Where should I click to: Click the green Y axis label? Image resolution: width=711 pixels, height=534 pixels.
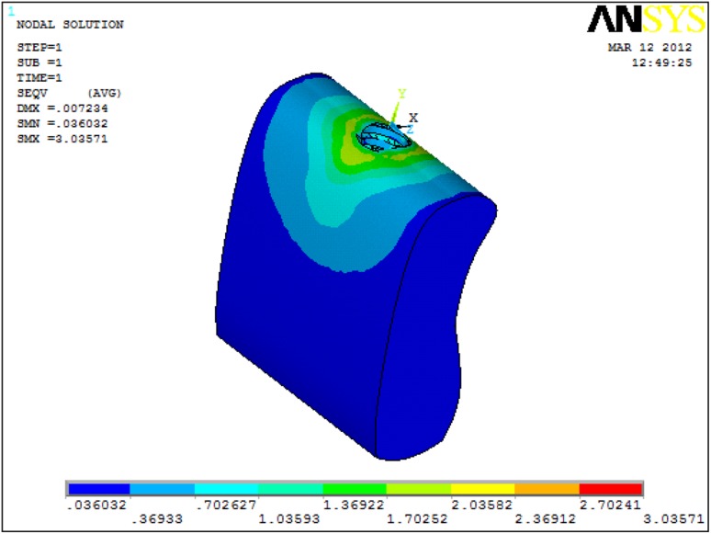tap(401, 94)
